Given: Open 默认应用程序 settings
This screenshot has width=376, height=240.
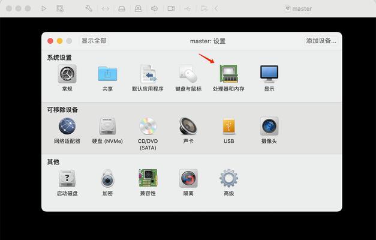Looking at the screenshot, I should pyautogui.click(x=148, y=74).
